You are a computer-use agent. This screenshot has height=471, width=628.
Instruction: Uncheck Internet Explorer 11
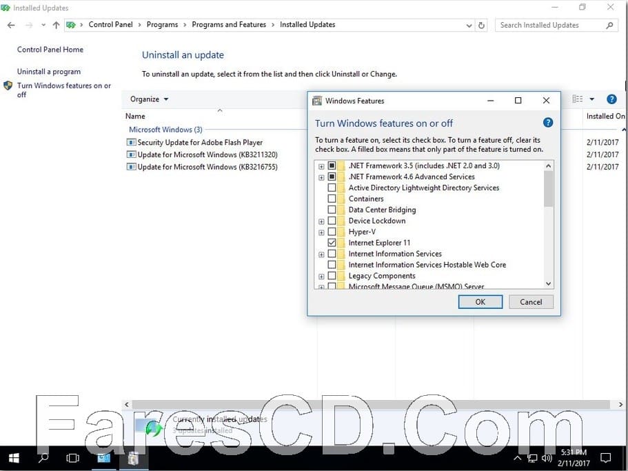coord(332,243)
